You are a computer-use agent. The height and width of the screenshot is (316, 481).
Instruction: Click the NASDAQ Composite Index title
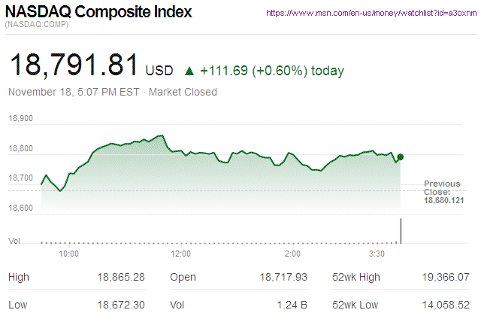pos(98,13)
